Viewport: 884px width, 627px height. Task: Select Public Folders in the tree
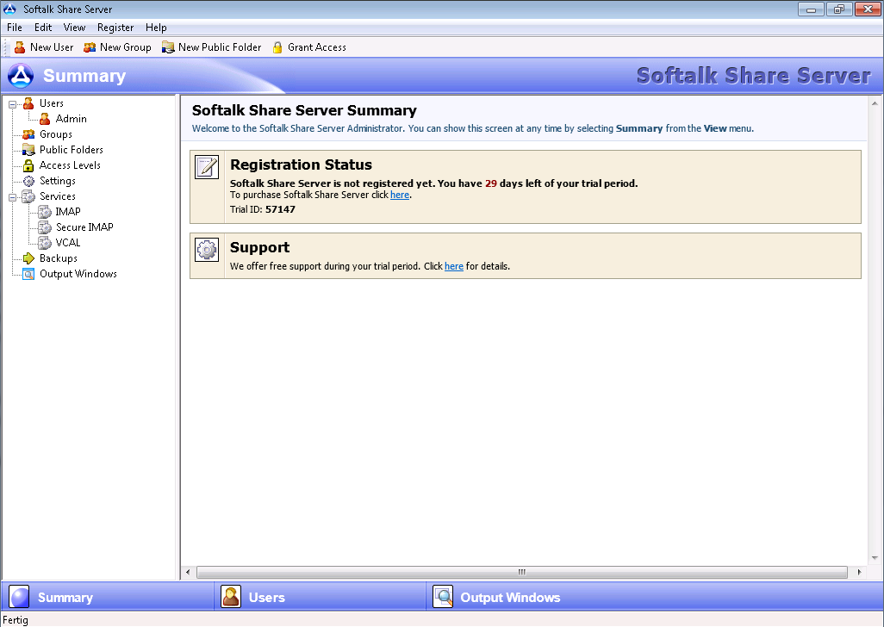71,150
